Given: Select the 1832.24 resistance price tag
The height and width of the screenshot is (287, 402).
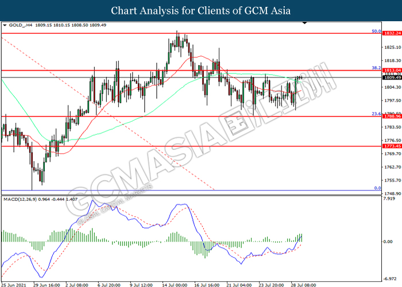Looking at the screenshot, I should tap(391, 33).
